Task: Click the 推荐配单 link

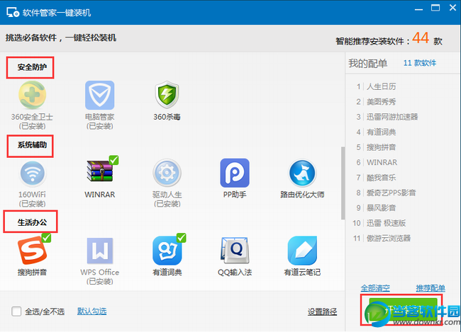Action: [x=431, y=288]
